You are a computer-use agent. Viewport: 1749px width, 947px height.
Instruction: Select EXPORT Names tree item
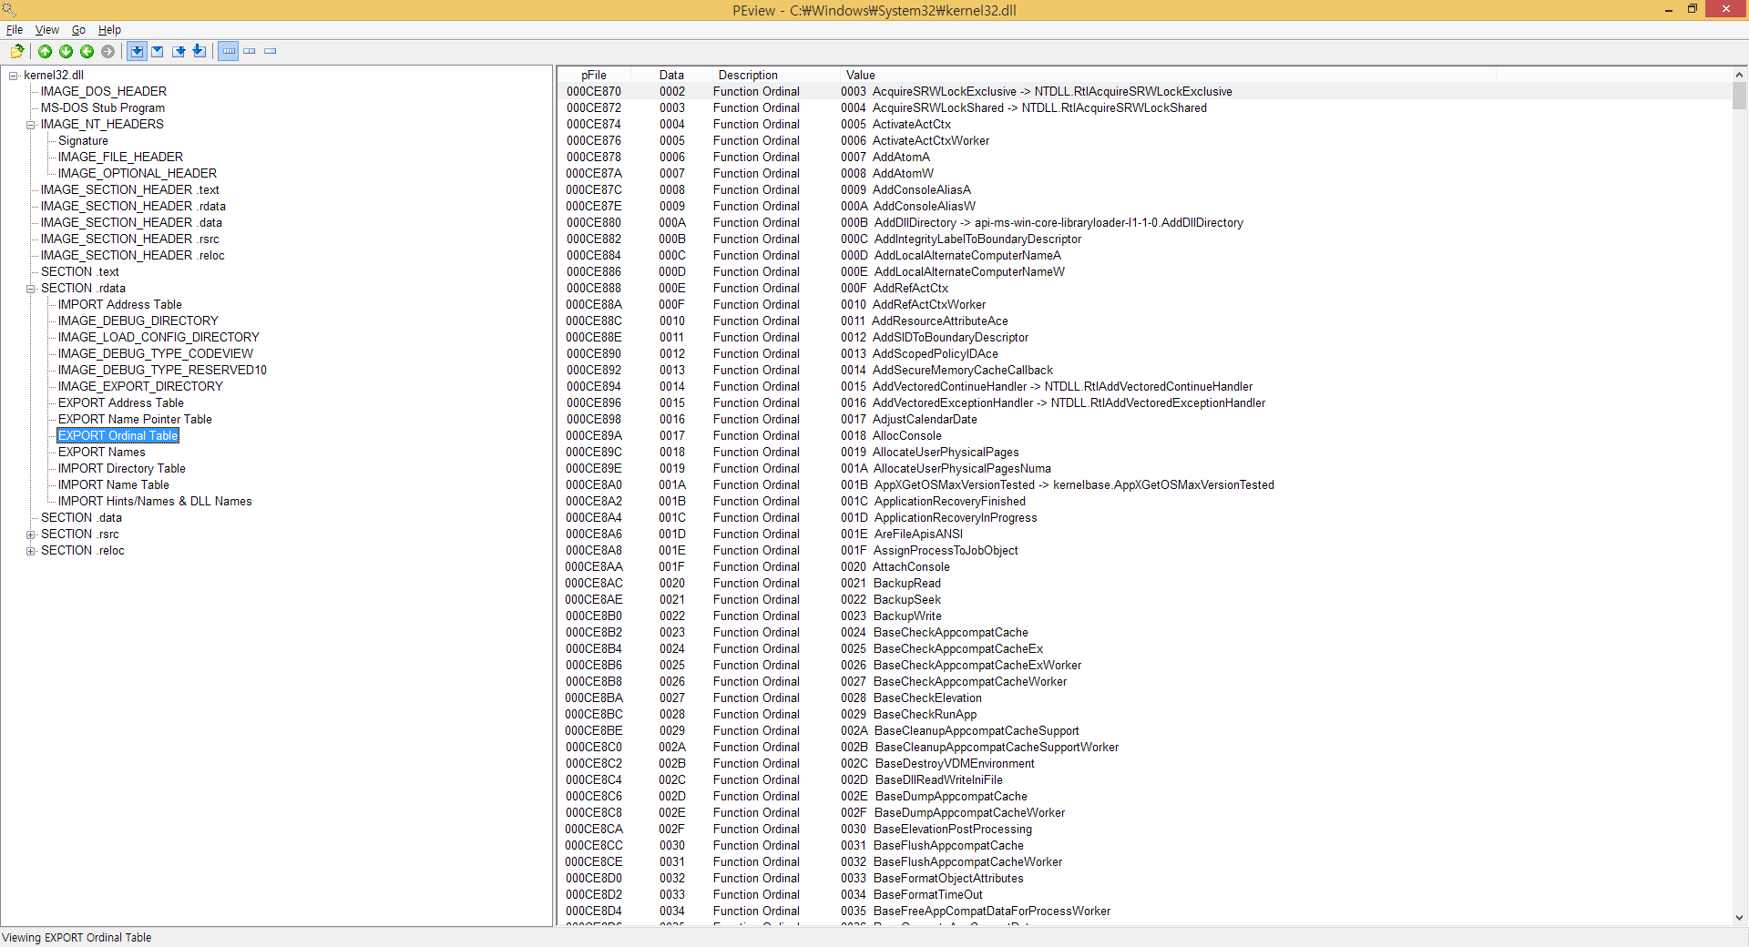pyautogui.click(x=102, y=453)
